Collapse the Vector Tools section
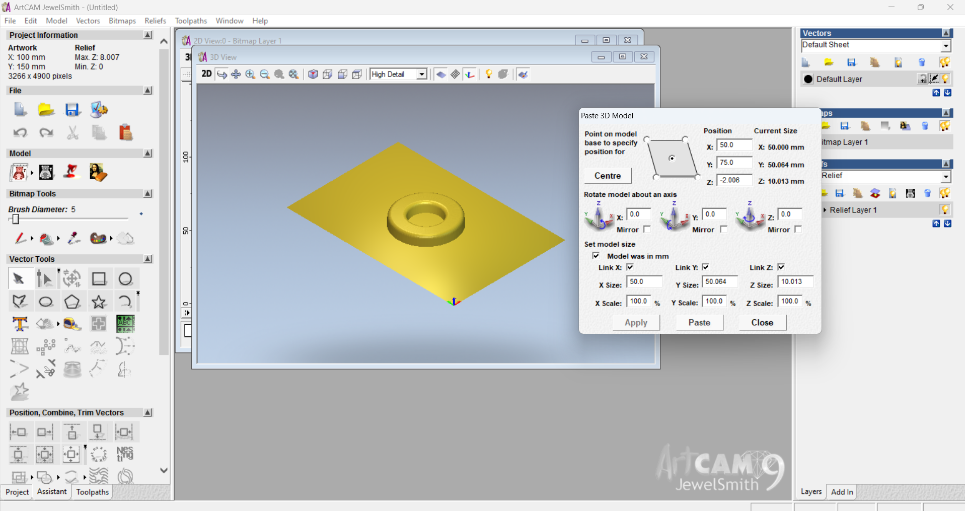 (148, 259)
